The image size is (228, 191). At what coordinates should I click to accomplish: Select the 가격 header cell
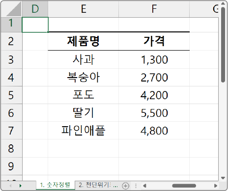pyautogui.click(x=154, y=41)
